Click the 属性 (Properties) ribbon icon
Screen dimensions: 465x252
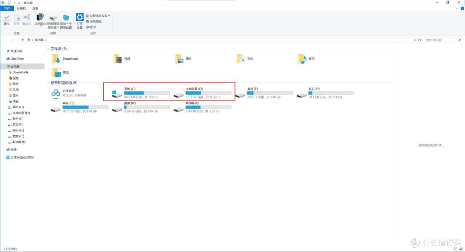tap(6, 20)
